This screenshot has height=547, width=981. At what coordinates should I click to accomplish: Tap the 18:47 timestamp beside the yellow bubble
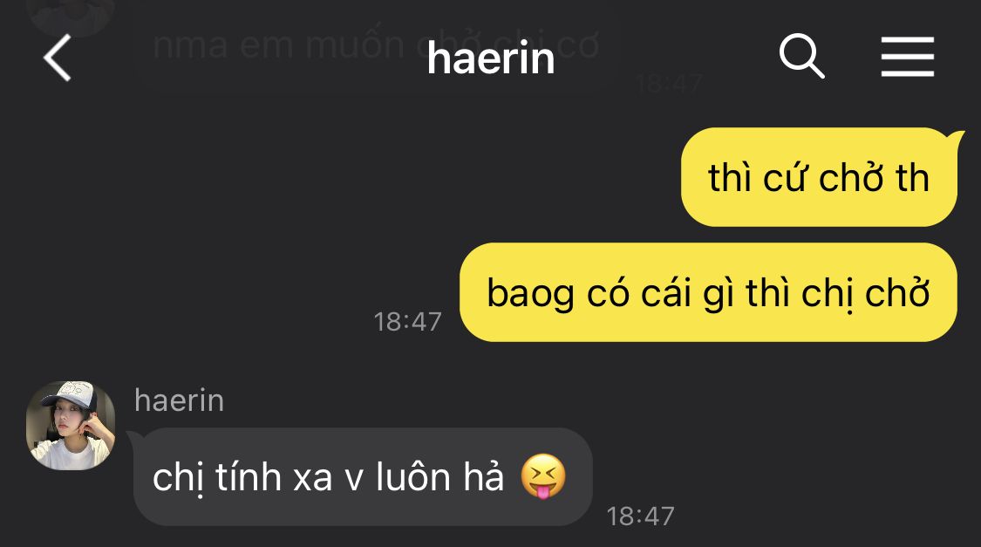(407, 322)
